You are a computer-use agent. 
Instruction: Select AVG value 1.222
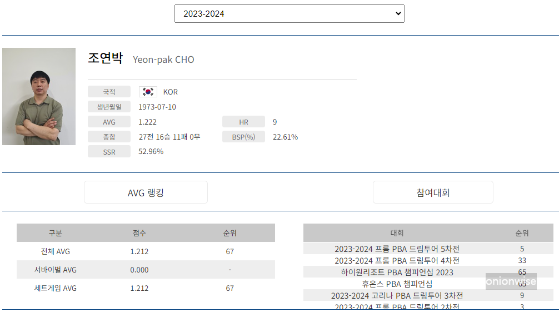tap(147, 122)
